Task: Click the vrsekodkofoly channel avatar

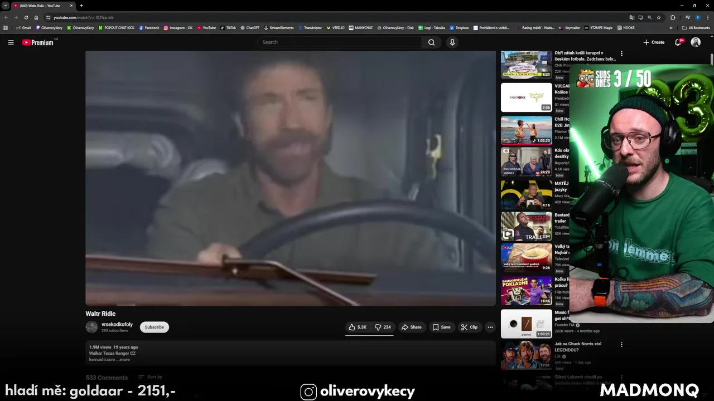Action: [x=91, y=327]
